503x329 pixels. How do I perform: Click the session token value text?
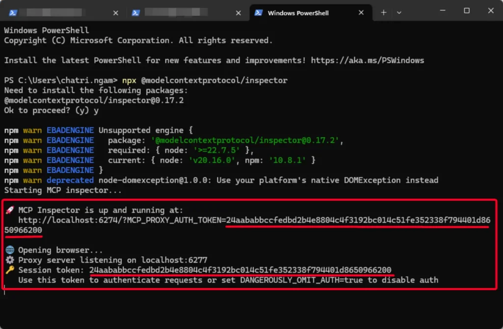pyautogui.click(x=240, y=270)
